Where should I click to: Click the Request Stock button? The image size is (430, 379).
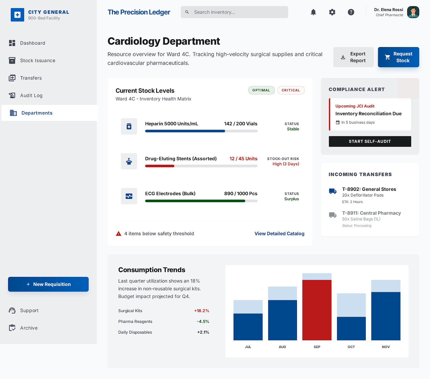click(x=399, y=57)
